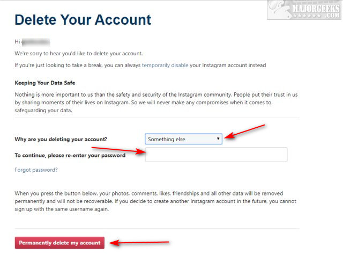Click the red arrow pointing at password field
Viewport: 343px width, 254px height.
(118, 151)
